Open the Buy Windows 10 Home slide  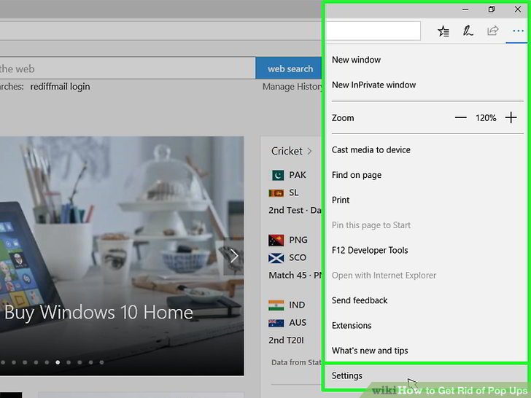click(98, 312)
